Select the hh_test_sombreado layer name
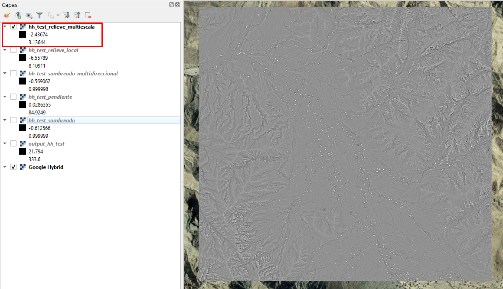The width and height of the screenshot is (503, 289). click(52, 120)
